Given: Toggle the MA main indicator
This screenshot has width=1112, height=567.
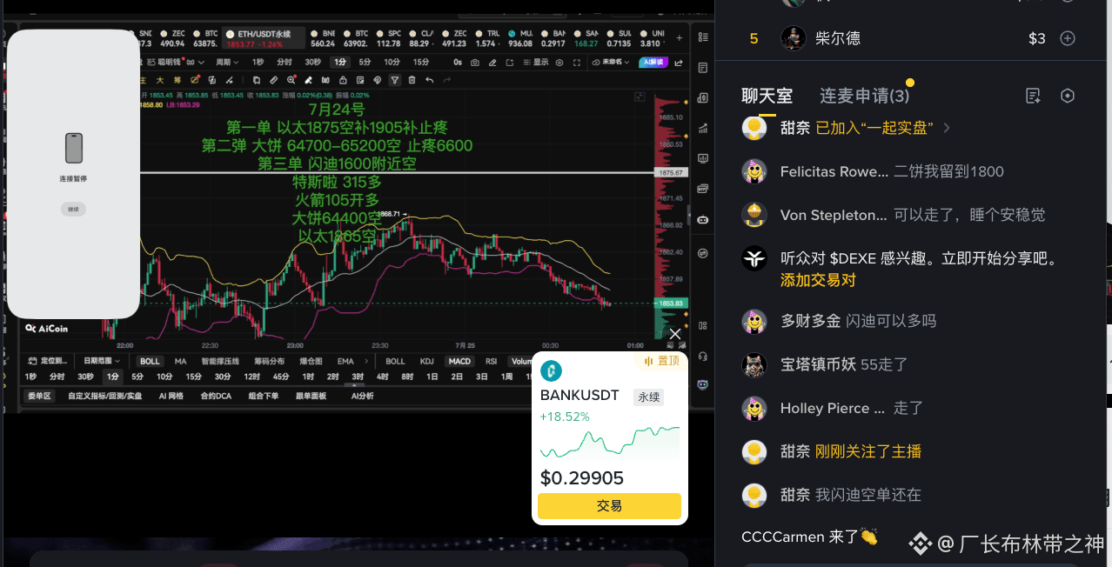Looking at the screenshot, I should pyautogui.click(x=180, y=361).
